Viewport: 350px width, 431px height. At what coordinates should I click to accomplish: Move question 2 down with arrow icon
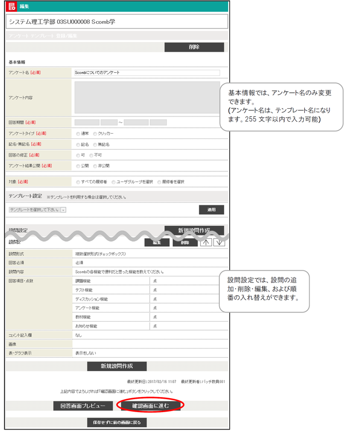219,242
